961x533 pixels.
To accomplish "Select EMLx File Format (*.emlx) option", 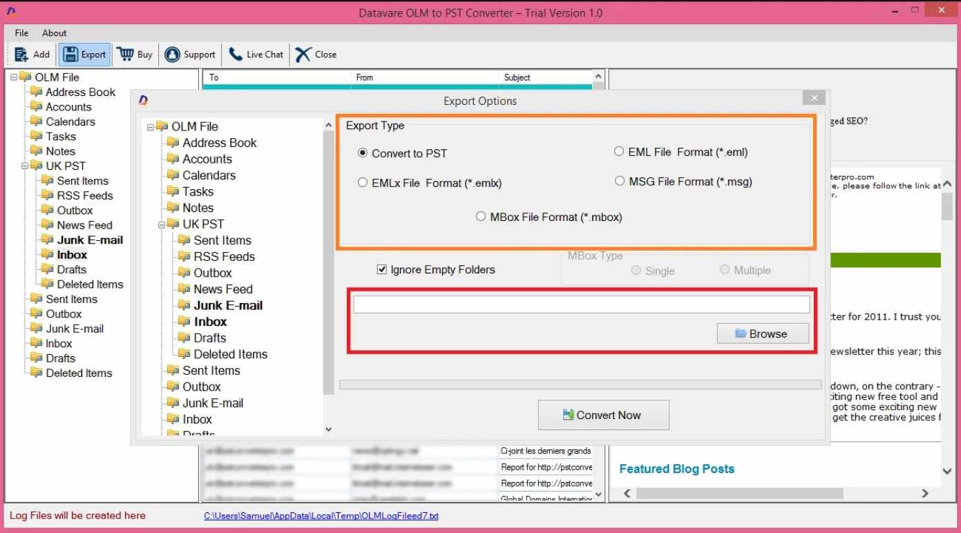I will point(363,182).
